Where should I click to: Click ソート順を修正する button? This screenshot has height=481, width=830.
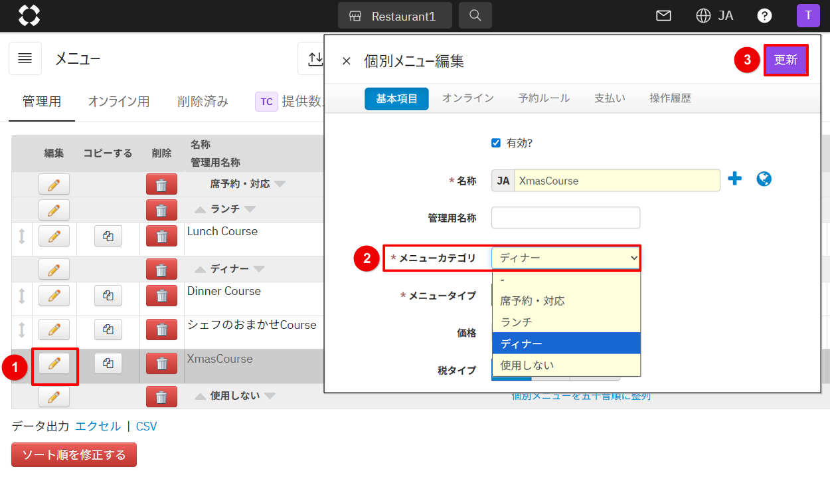pos(74,455)
